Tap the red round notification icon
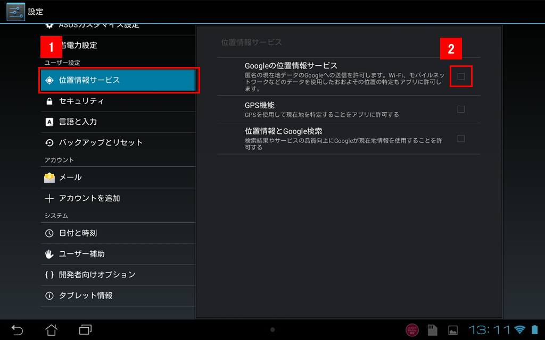545x340 pixels. click(412, 330)
